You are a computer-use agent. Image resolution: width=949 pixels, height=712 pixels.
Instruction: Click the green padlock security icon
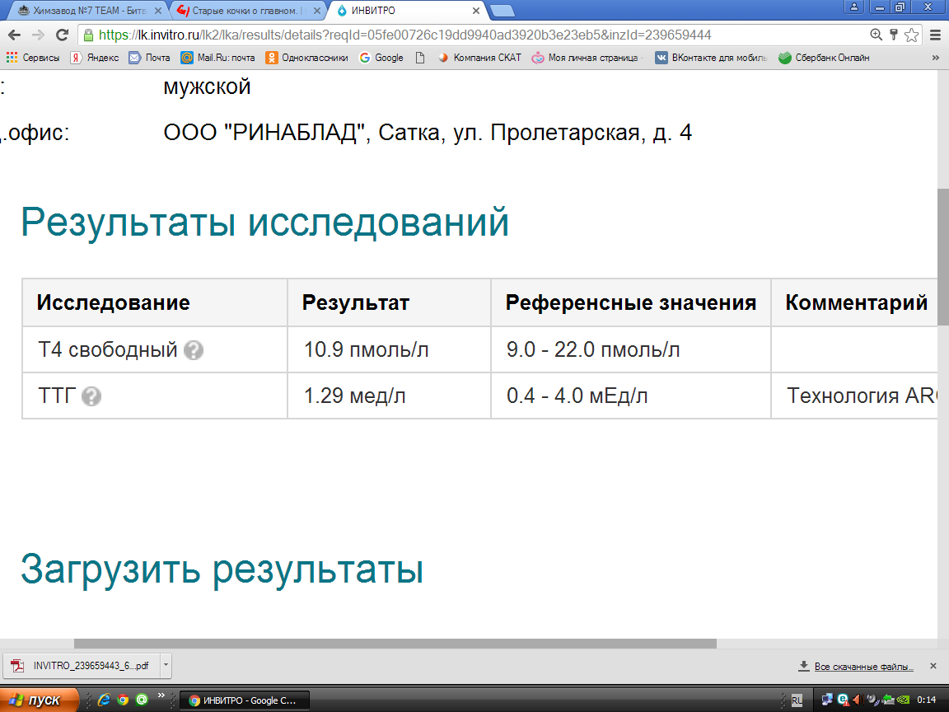pos(88,35)
